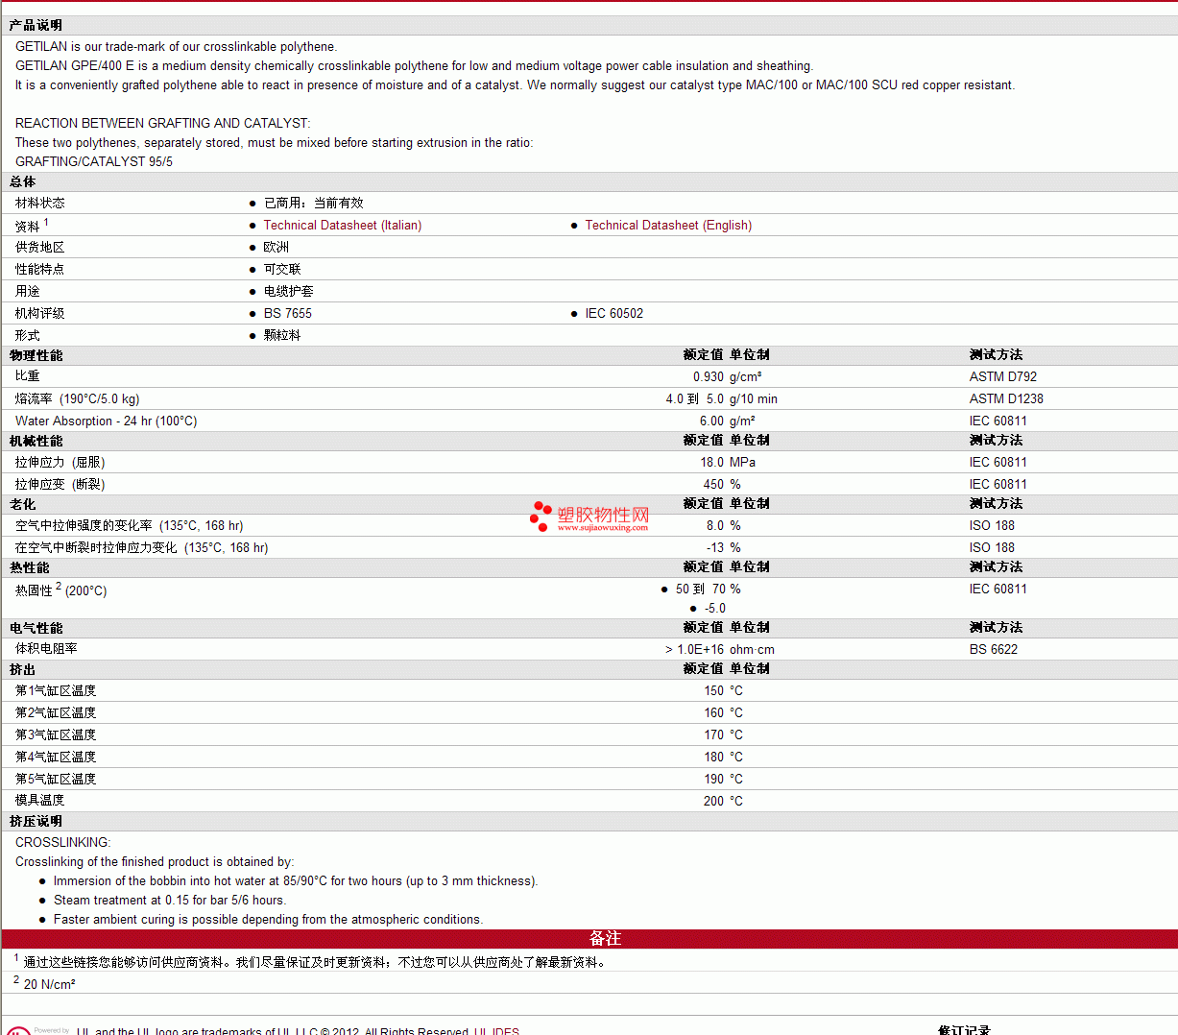Click the ASTM D792 test method
The height and width of the screenshot is (1035, 1178).
1003,377
